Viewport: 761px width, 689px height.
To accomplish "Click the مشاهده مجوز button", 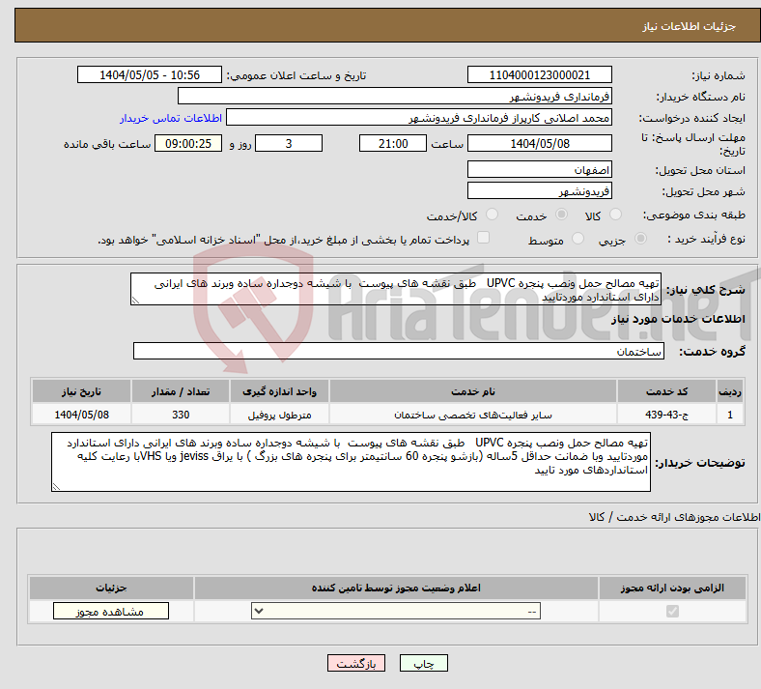I will coord(111,611).
